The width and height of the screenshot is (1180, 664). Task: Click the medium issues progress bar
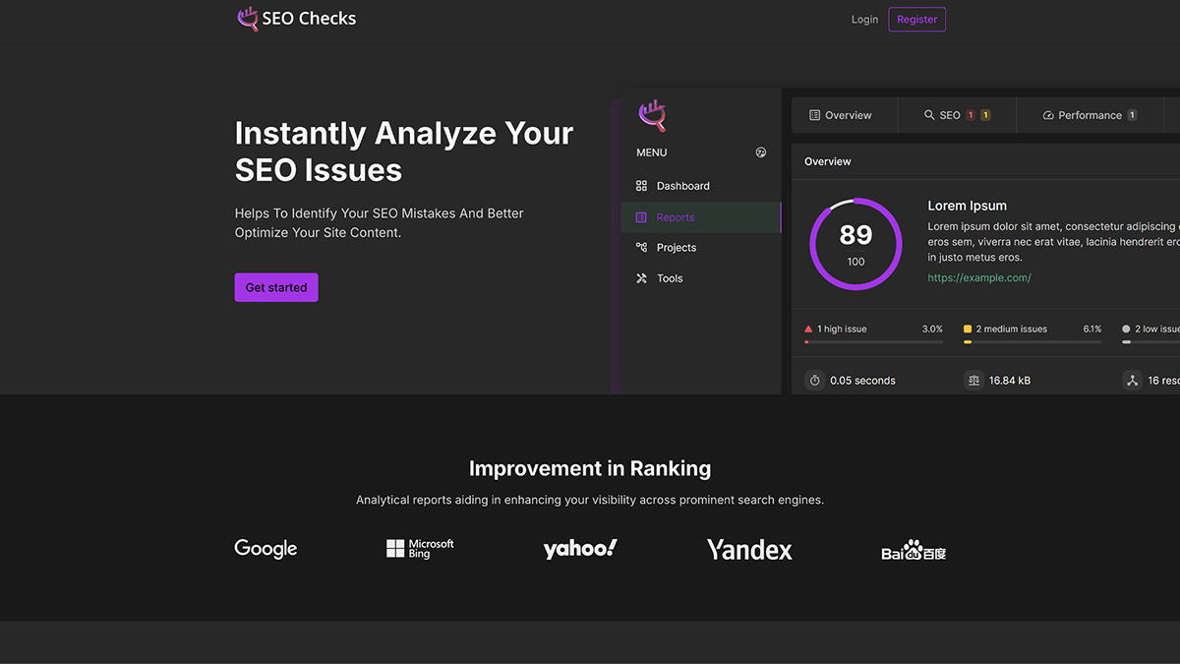point(1032,341)
